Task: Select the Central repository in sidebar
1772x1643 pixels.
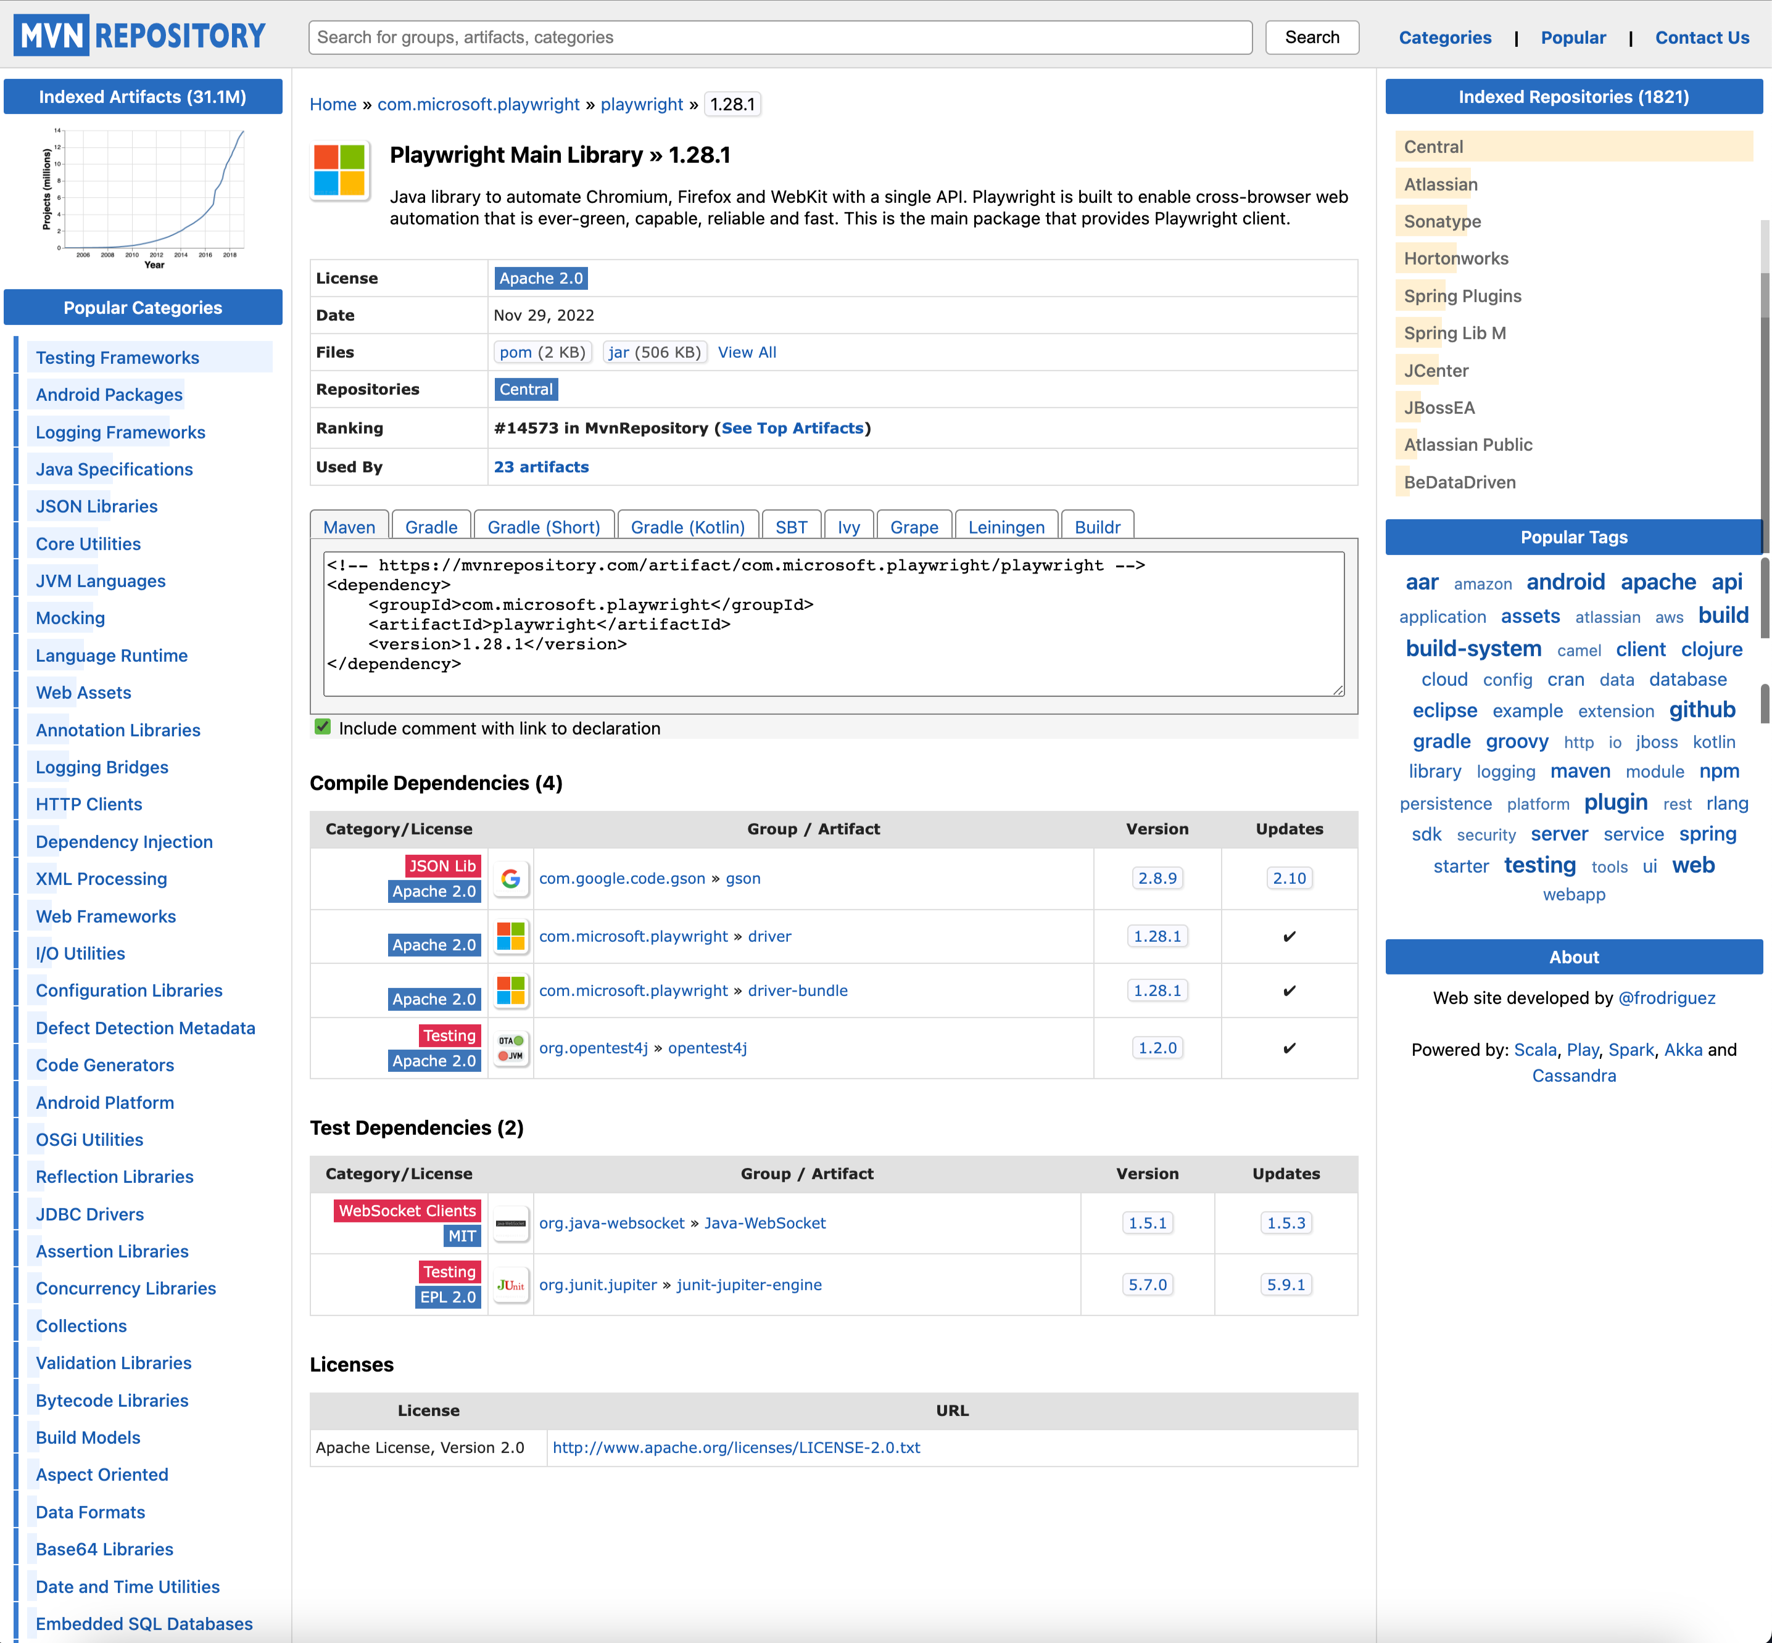Action: 1573,147
